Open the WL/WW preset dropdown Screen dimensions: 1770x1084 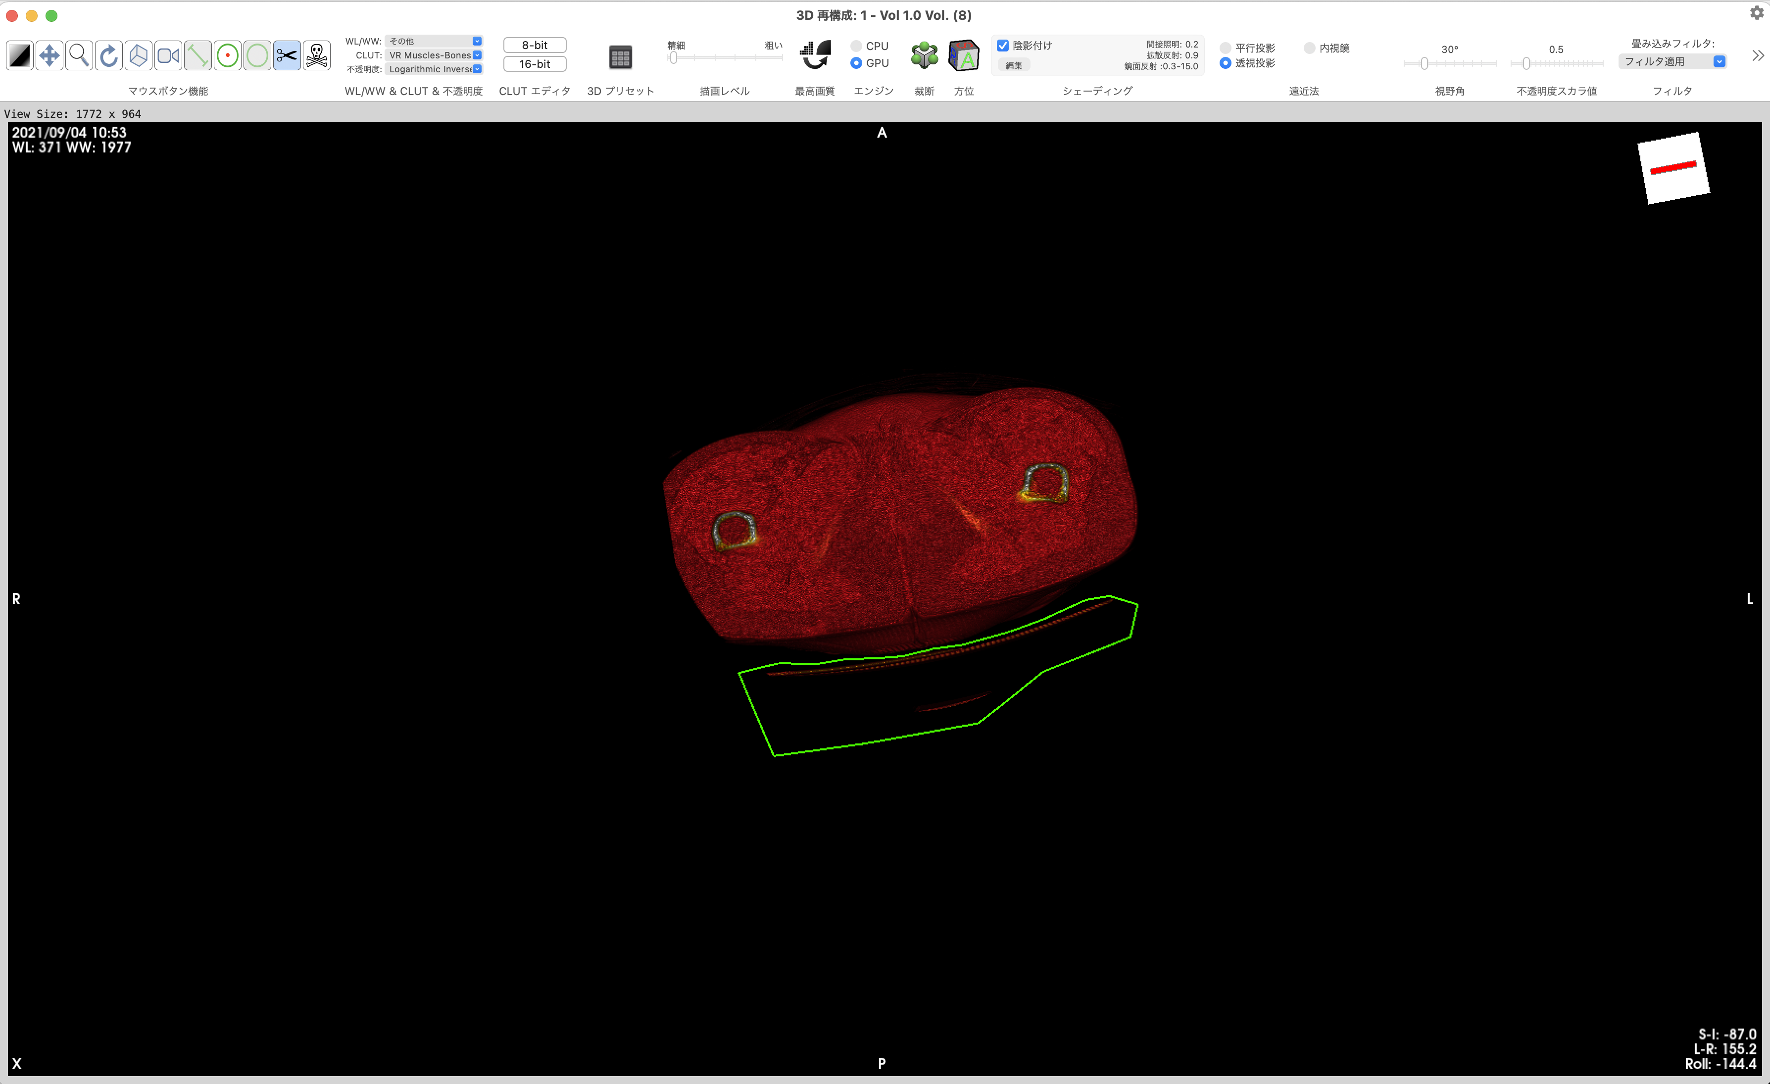(434, 41)
